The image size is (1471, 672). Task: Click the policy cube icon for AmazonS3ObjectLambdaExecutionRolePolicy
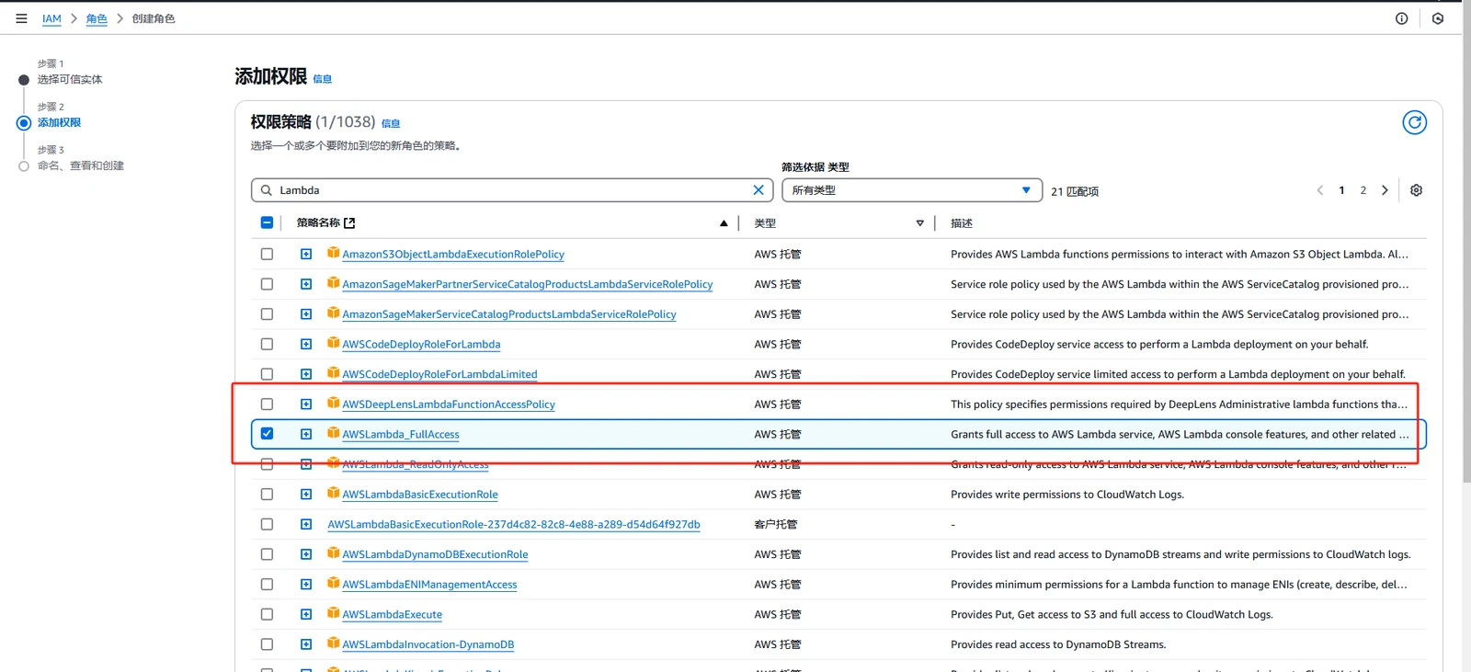pos(333,253)
